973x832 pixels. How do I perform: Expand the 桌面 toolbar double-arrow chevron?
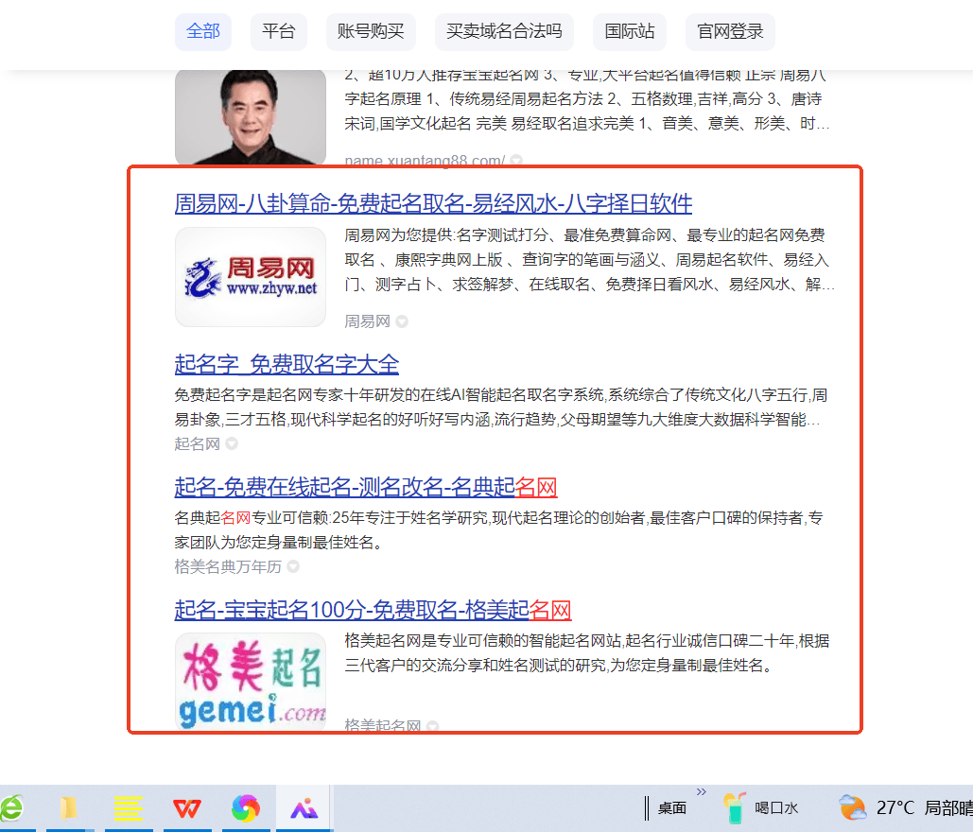pos(702,791)
